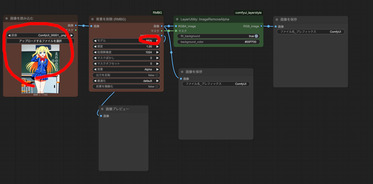Viewport: 373px width, 184px height.
Task: Click the comfyui_layerstyle badge
Action: 248,13
